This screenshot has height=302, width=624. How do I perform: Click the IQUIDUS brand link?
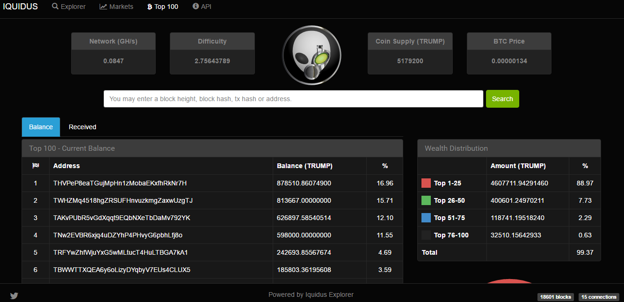click(x=21, y=7)
